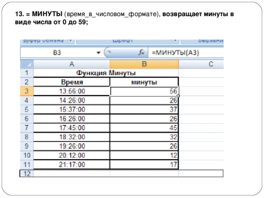Open the Буфер обмена group dialog launcher
This screenshot has height=198, width=264.
(x=70, y=40)
